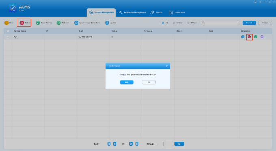Click the red Delete toolbar icon

click(x=22, y=23)
